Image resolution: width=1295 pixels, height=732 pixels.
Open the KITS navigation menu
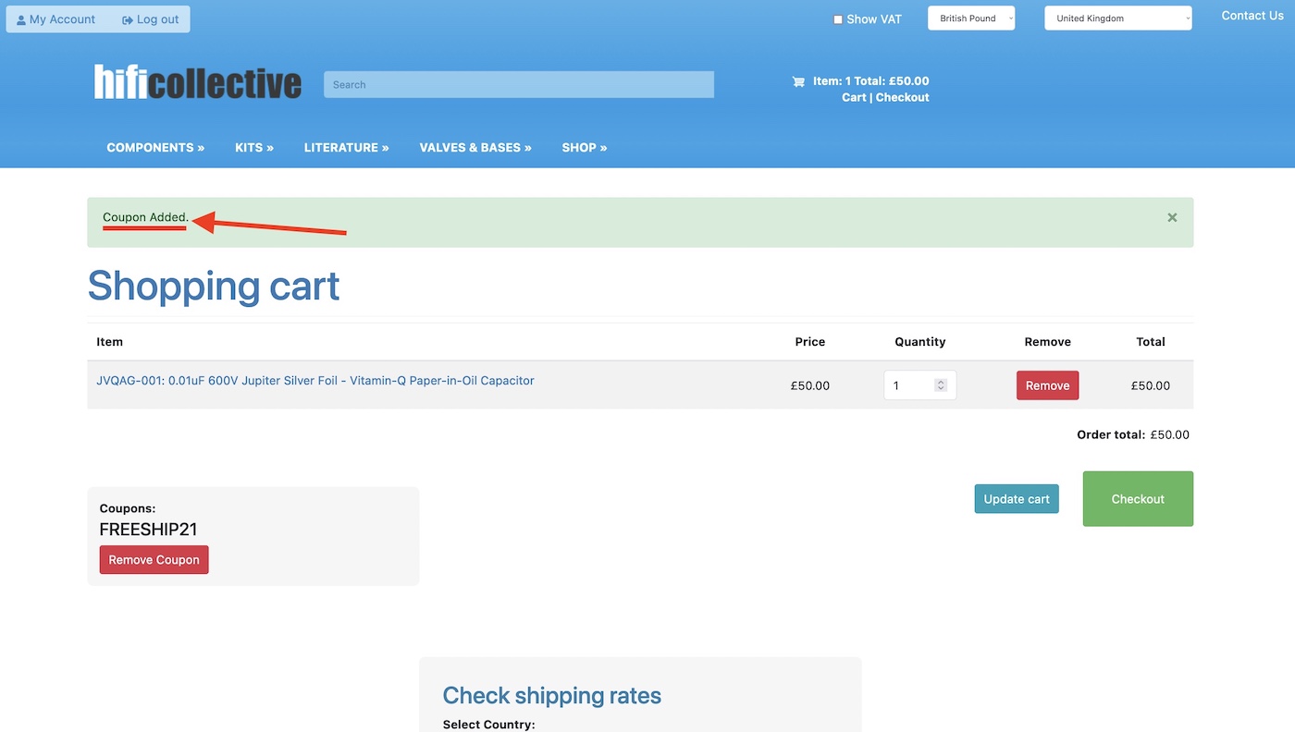click(253, 147)
